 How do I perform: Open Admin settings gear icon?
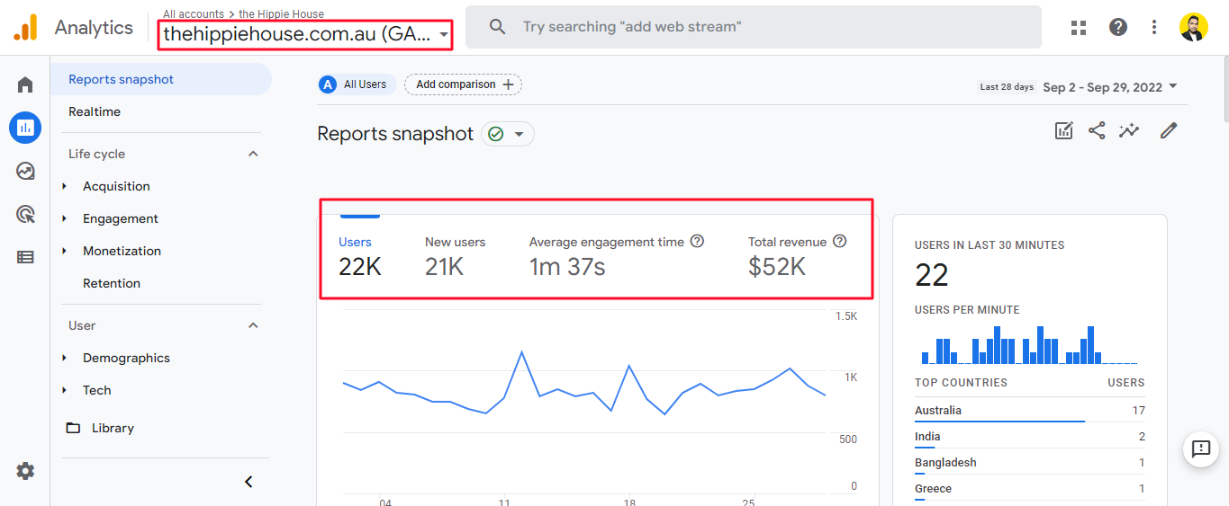tap(25, 471)
